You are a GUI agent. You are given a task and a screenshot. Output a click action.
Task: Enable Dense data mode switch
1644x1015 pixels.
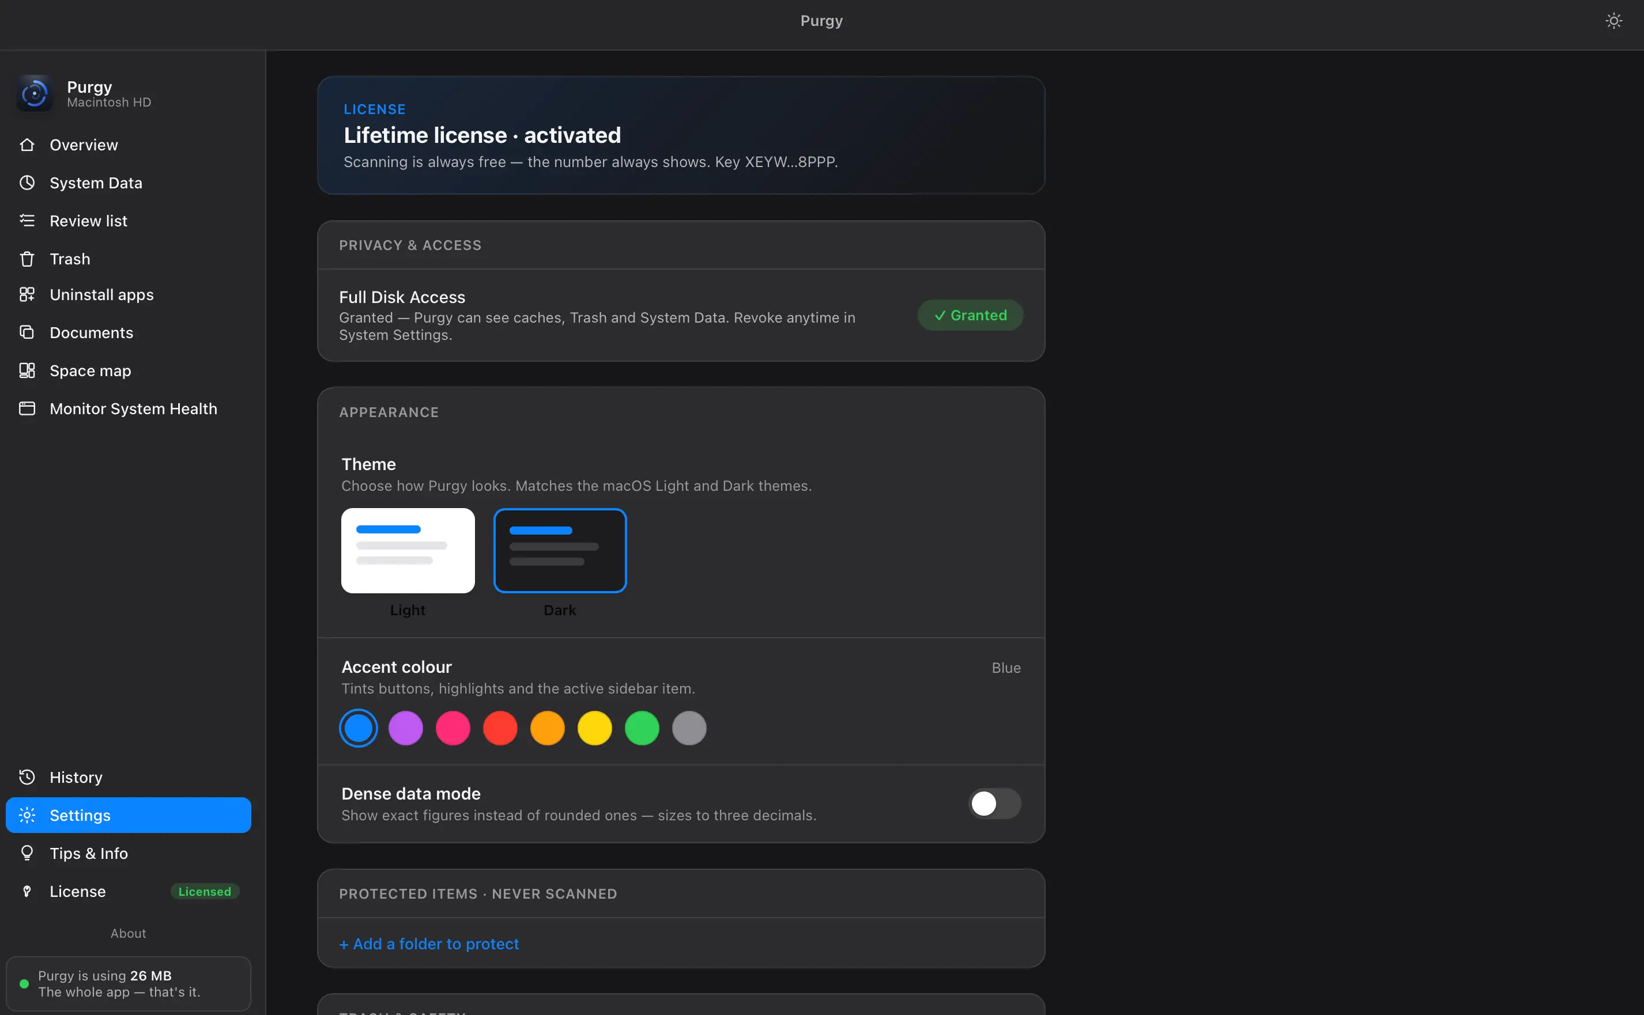click(994, 804)
